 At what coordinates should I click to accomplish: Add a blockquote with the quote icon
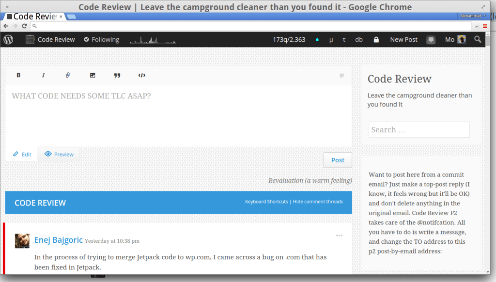point(117,75)
